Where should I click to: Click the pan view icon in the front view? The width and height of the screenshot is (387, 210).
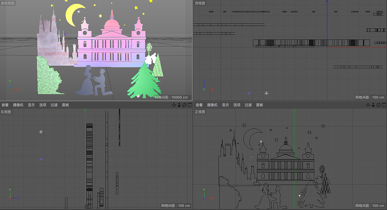coord(368,105)
